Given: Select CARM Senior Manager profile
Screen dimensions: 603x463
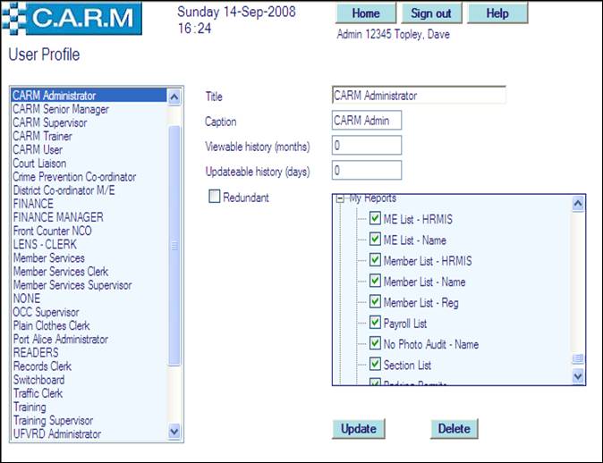Looking at the screenshot, I should click(x=61, y=109).
